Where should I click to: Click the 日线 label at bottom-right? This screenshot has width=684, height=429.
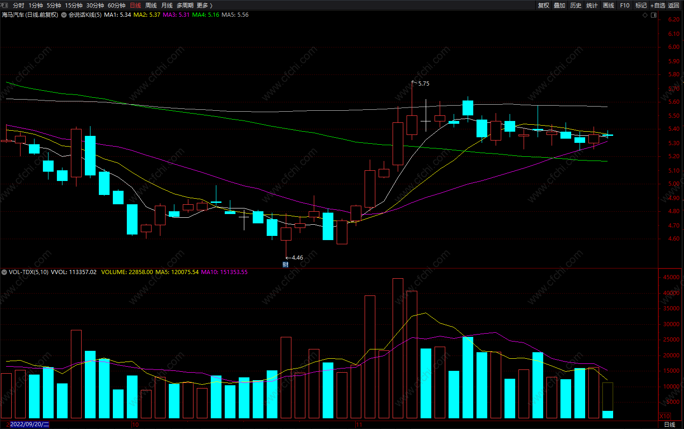point(670,425)
